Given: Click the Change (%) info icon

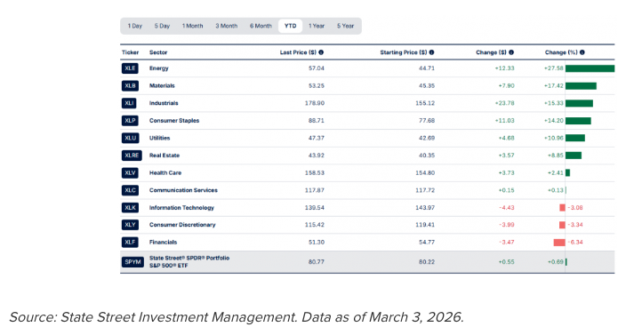Looking at the screenshot, I should click(x=582, y=52).
